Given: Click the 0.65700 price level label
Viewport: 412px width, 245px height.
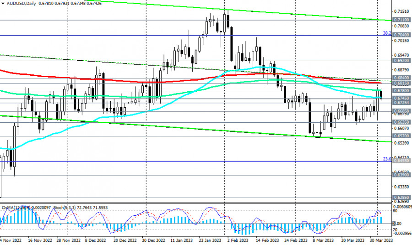Looking at the screenshot, I should pyautogui.click(x=401, y=136).
